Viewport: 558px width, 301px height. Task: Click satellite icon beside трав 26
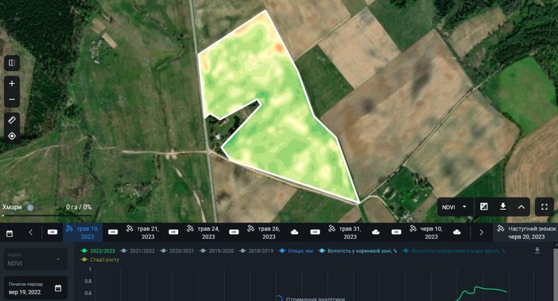point(250,229)
